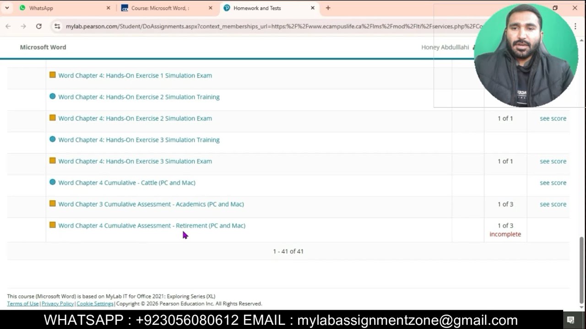Click orange square icon for Exercise 1 Exam
The height and width of the screenshot is (329, 586).
pos(53,75)
